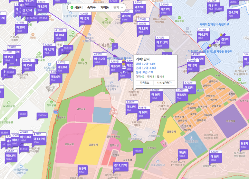
Task: Click the 위례포레샤인 18단지아파트 icon
Action: pos(211,132)
